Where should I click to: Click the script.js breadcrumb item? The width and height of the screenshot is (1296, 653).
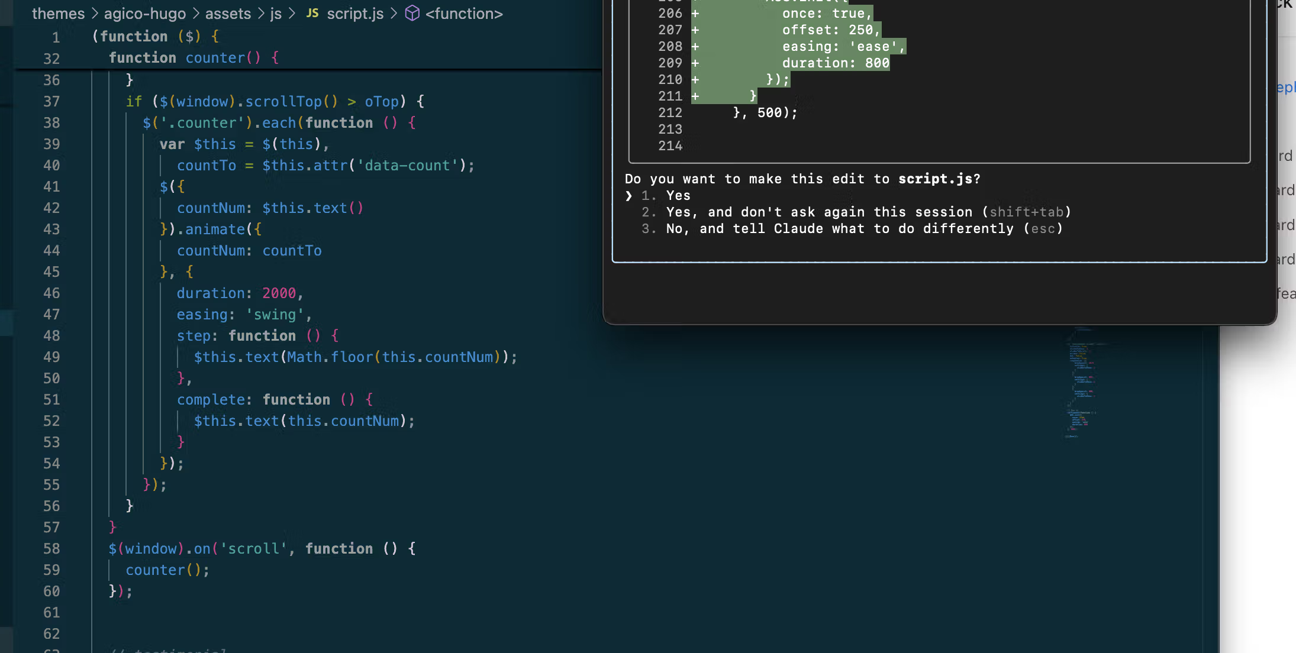pyautogui.click(x=355, y=14)
